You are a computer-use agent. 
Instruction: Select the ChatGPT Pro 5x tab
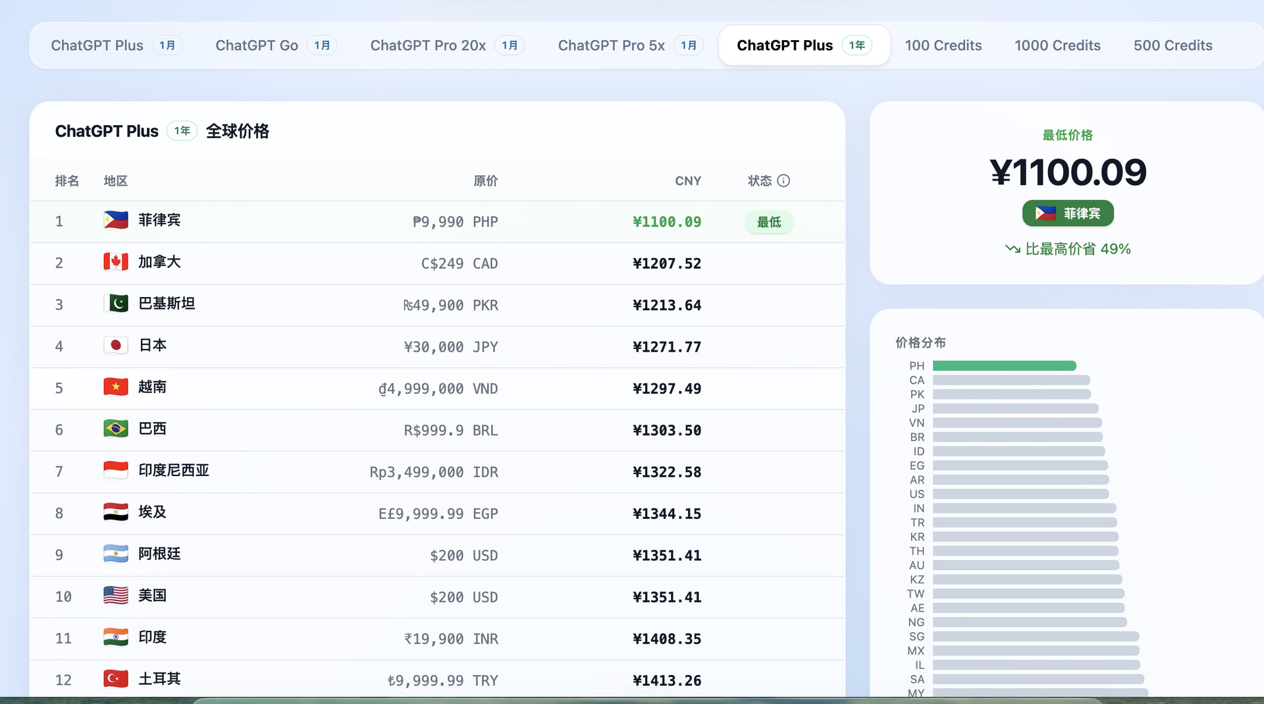coord(631,45)
